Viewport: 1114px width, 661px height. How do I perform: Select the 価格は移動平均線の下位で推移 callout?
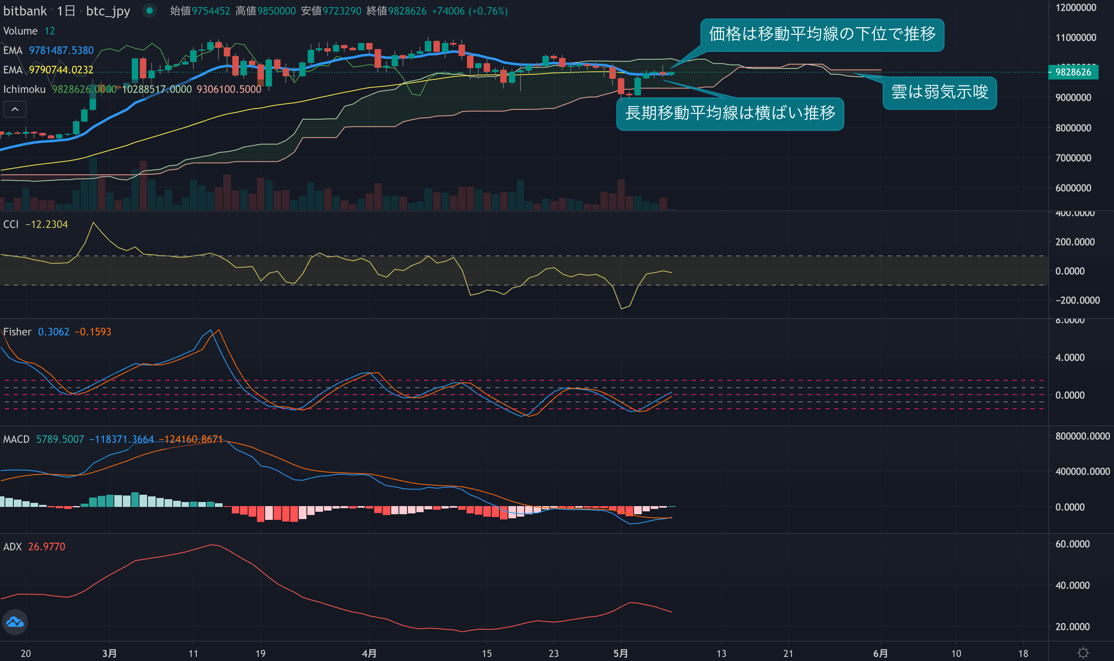pyautogui.click(x=822, y=35)
